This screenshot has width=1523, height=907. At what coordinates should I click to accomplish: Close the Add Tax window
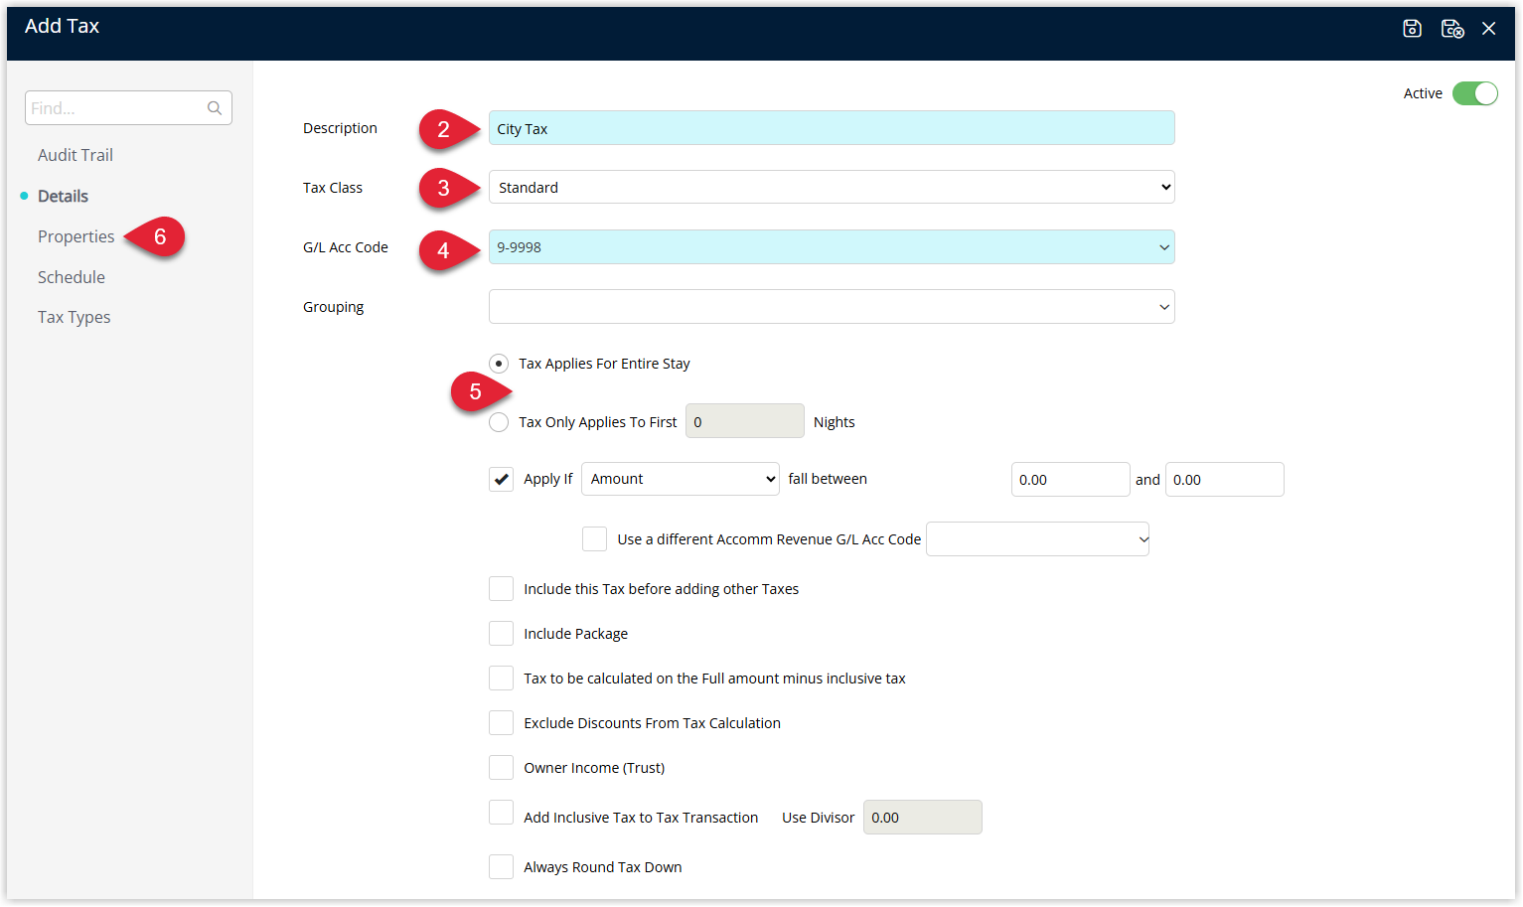1488,29
